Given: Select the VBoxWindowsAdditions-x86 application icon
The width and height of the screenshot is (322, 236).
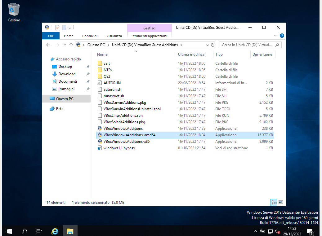Looking at the screenshot, I should 100,142.
